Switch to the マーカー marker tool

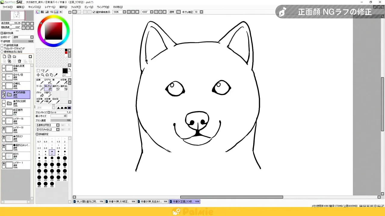click(40, 88)
